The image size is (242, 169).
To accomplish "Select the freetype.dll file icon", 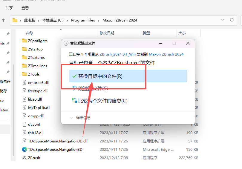I will click(24, 91).
